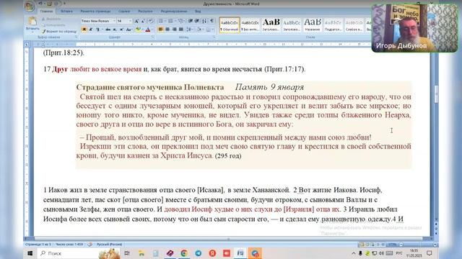Image resolution: width=462 pixels, height=259 pixels.
Task: Open the Главная ribbon tab
Action: (x=46, y=12)
